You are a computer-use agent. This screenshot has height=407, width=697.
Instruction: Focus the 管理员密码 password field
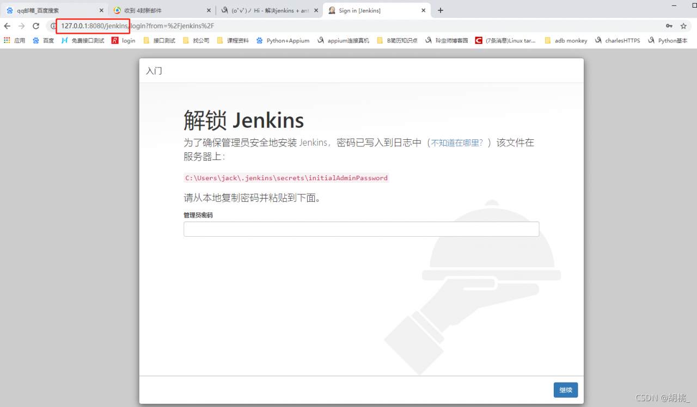coord(361,229)
